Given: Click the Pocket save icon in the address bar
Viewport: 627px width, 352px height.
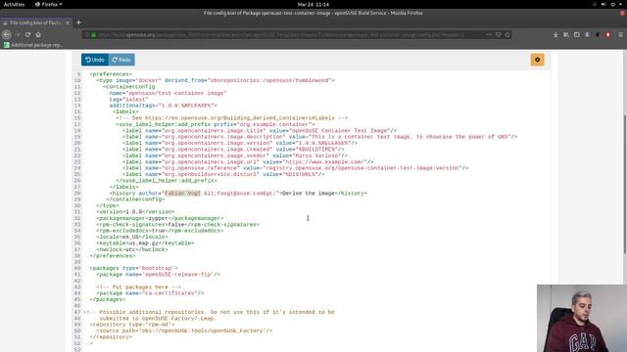Looking at the screenshot, I should tap(499, 35).
